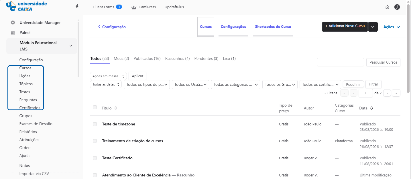Image resolution: width=411 pixels, height=179 pixels.
Task: Click the GamiPress crown icon
Action: pos(133,7)
